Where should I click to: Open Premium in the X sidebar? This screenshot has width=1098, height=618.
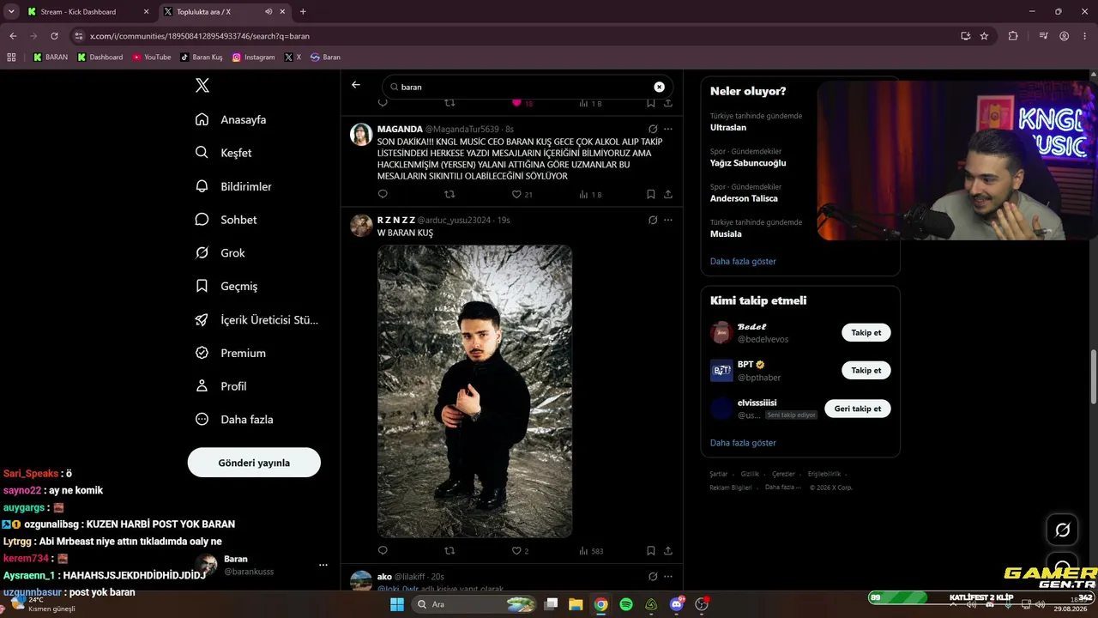pyautogui.click(x=230, y=353)
